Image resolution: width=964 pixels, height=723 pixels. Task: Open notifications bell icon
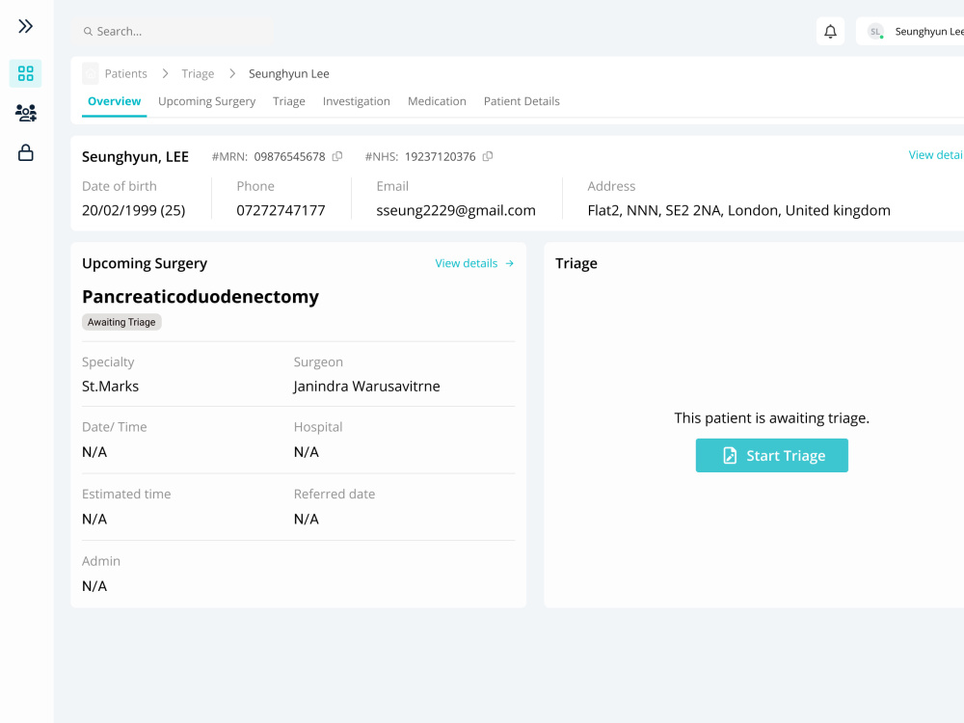(x=830, y=32)
